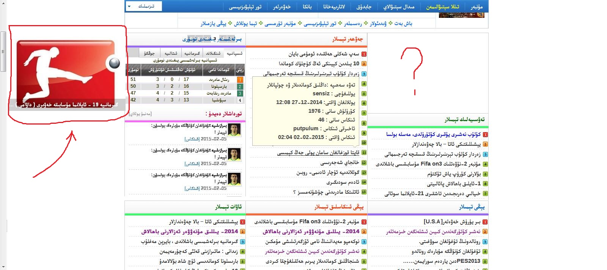Click the number 14 badge under جەۋھەر تېمىلار
The height and width of the screenshot is (270, 607).
(364, 182)
